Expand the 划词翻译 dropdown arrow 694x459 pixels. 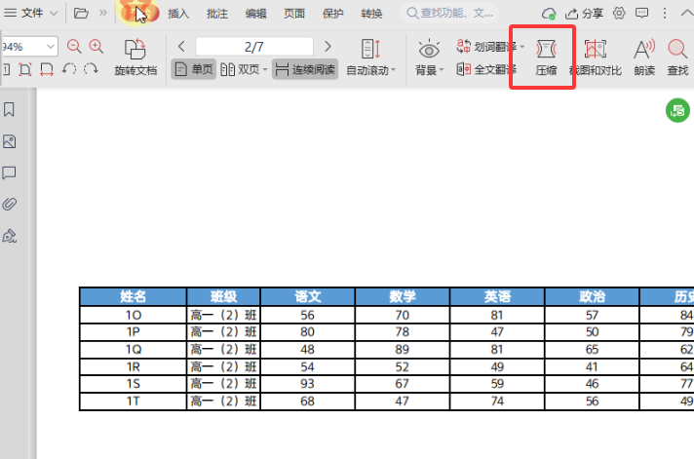522,47
